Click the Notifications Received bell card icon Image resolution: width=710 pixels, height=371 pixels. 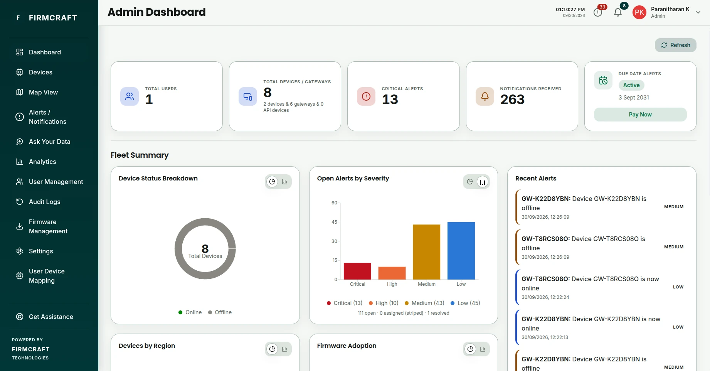485,96
